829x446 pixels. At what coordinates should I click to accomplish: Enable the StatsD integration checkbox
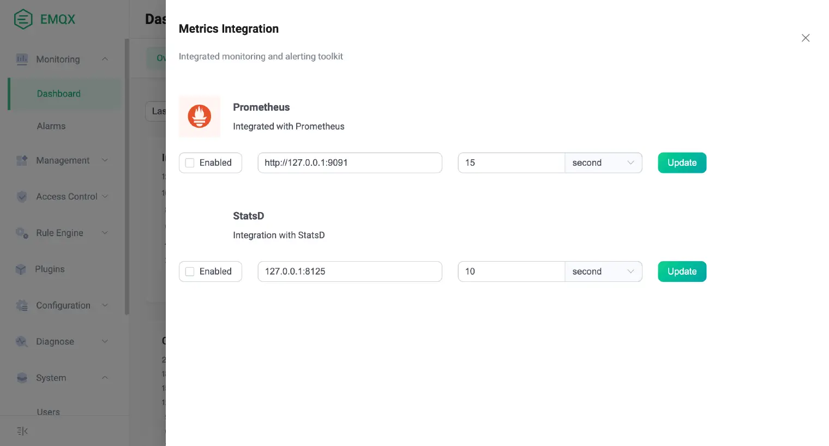(190, 272)
